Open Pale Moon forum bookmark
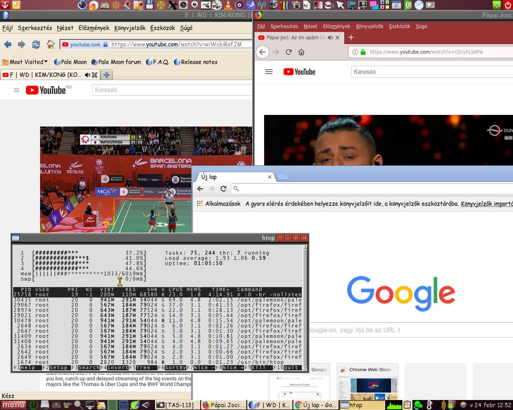513x410 pixels. [x=116, y=62]
